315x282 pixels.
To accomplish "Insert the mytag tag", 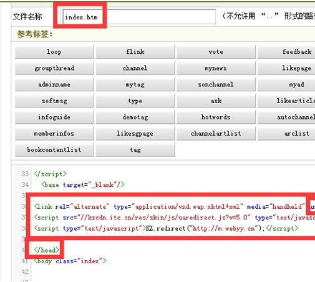I will [x=135, y=84].
